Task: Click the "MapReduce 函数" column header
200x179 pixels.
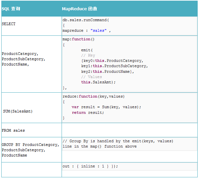Action: click(79, 9)
